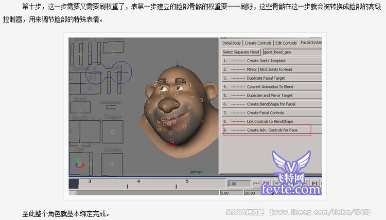The height and width of the screenshot is (220, 386).
Task: Open the Edit Controls tab
Action: pos(286,43)
